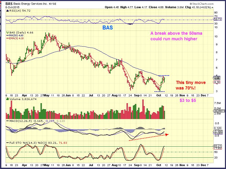Click the MA(50) 4.80 legend entry

coord(16,36)
